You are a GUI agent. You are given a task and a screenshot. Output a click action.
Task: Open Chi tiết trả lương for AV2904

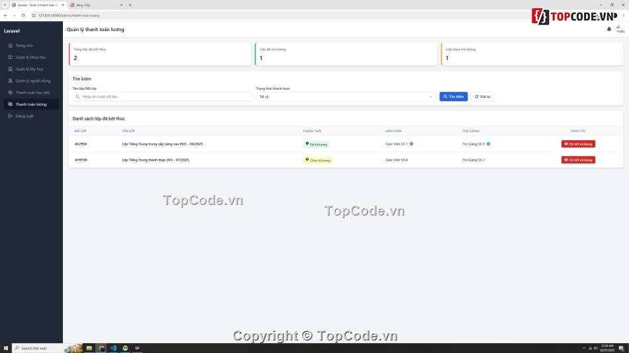click(x=578, y=144)
